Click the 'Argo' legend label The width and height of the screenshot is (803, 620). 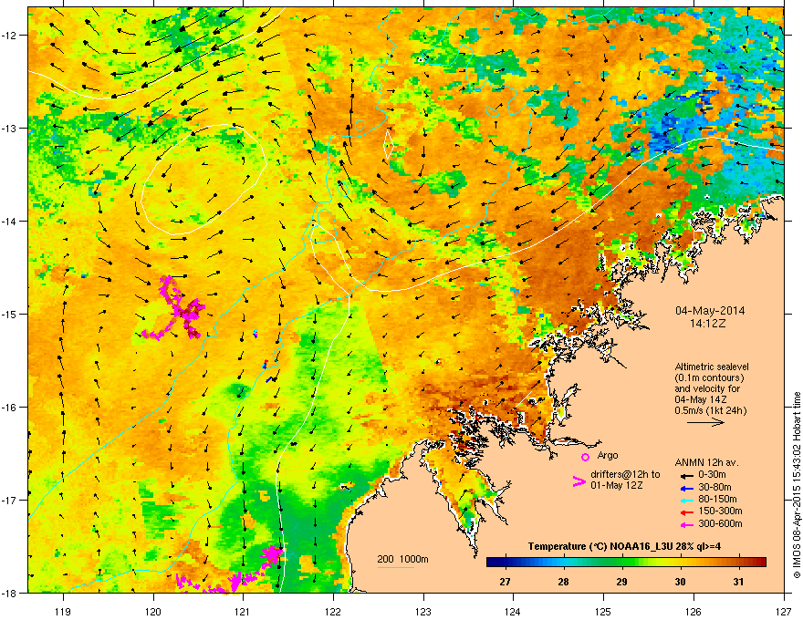click(608, 455)
